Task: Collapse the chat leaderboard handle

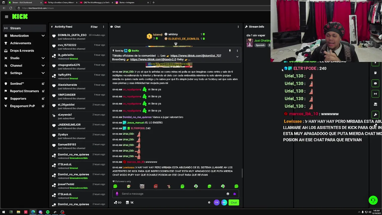Action: (176, 44)
